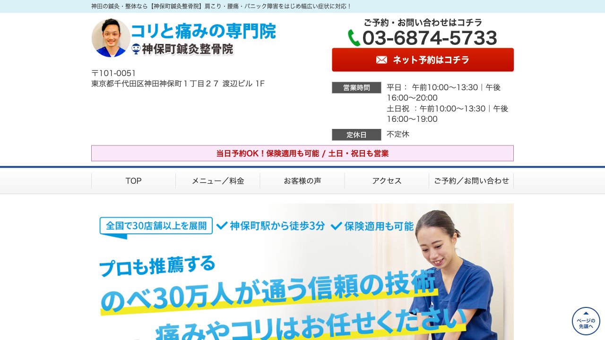
Task: Click the pink 当日予約OK banner
Action: click(302, 153)
